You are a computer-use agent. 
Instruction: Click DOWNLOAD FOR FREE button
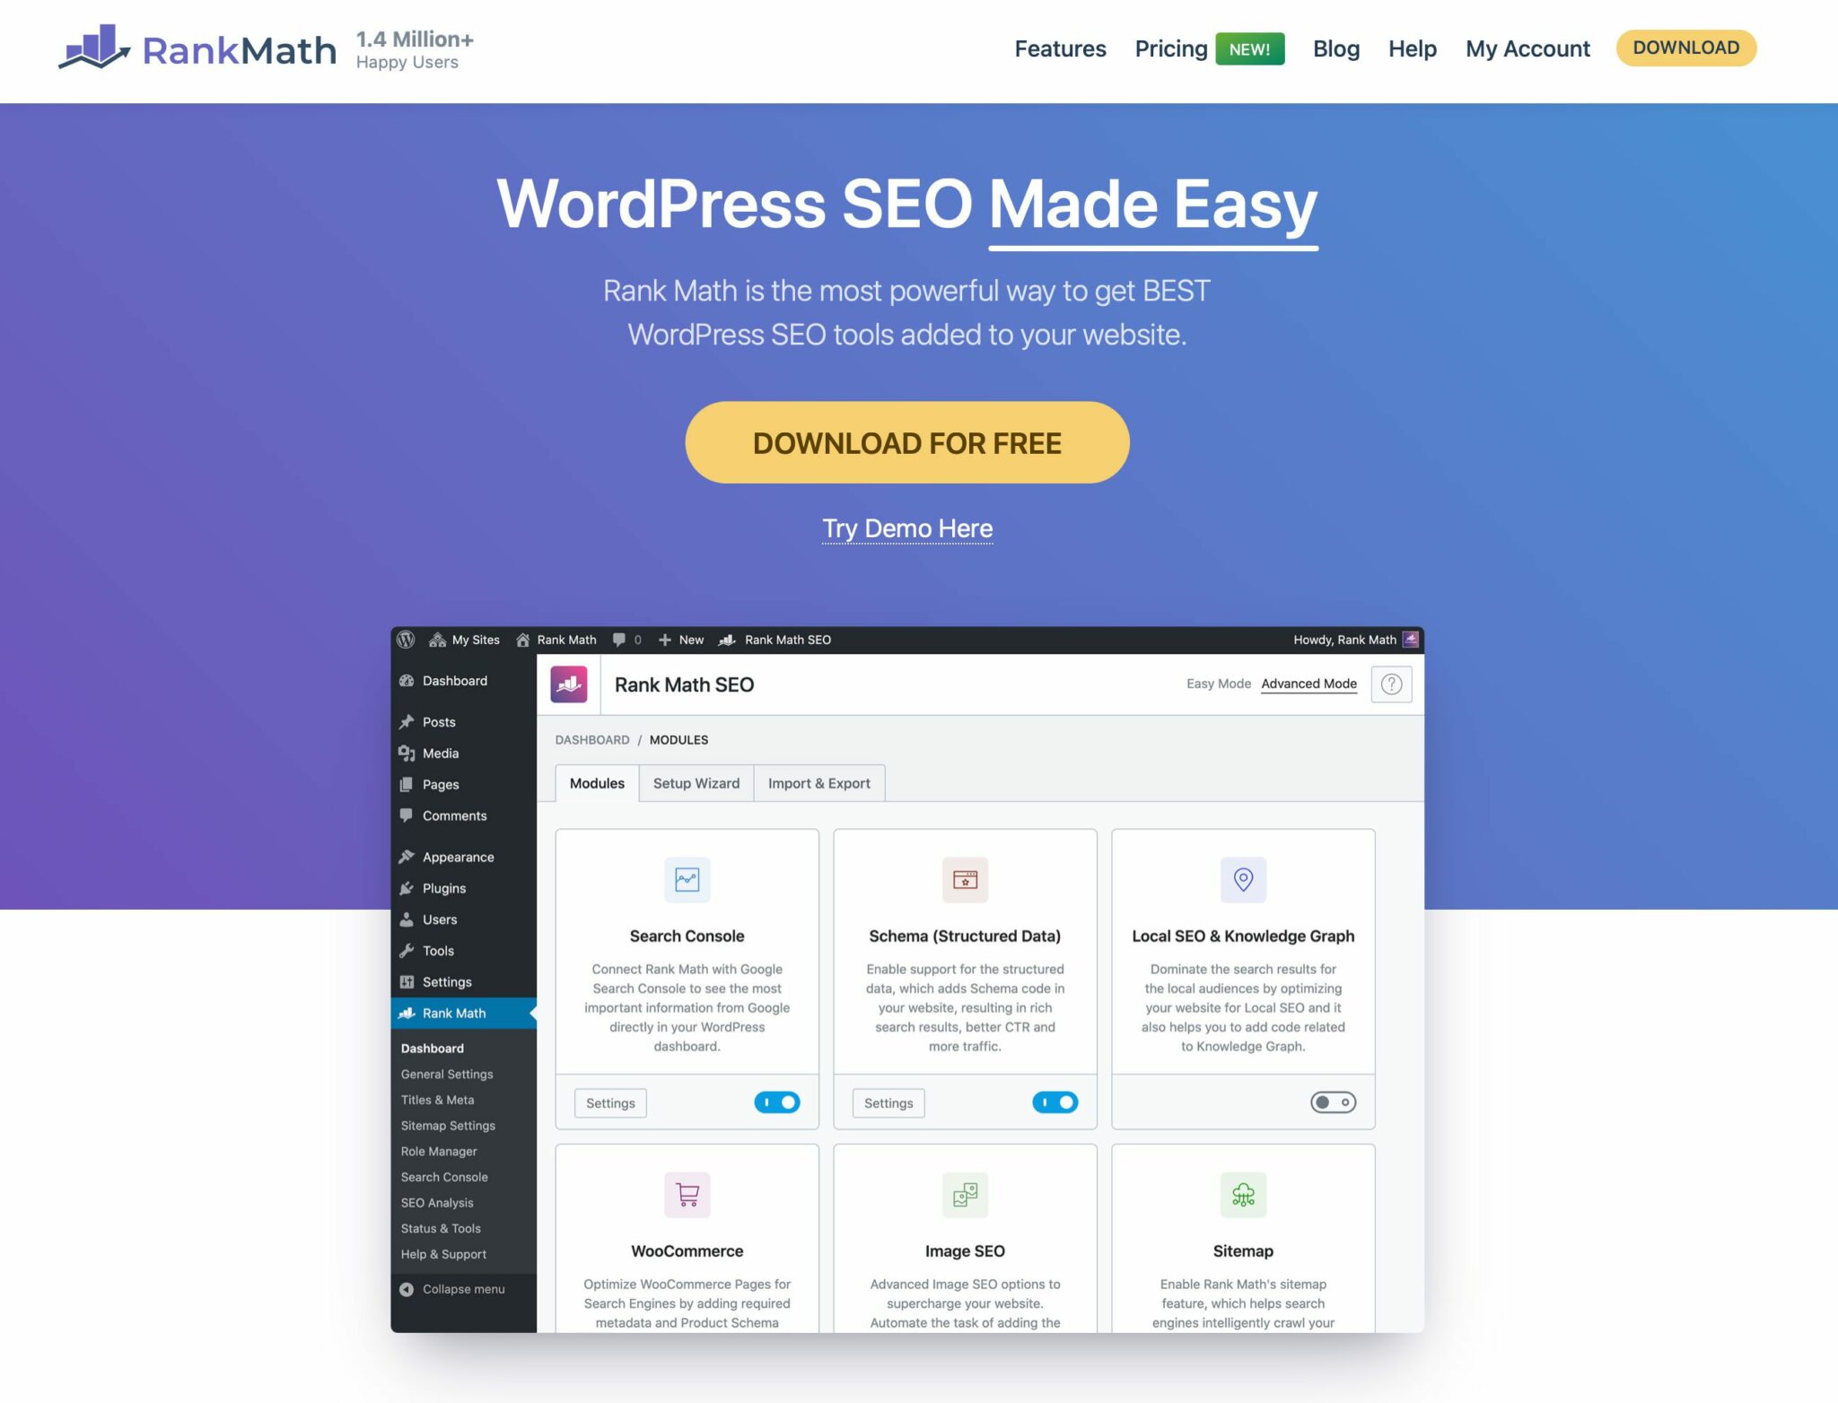tap(906, 442)
